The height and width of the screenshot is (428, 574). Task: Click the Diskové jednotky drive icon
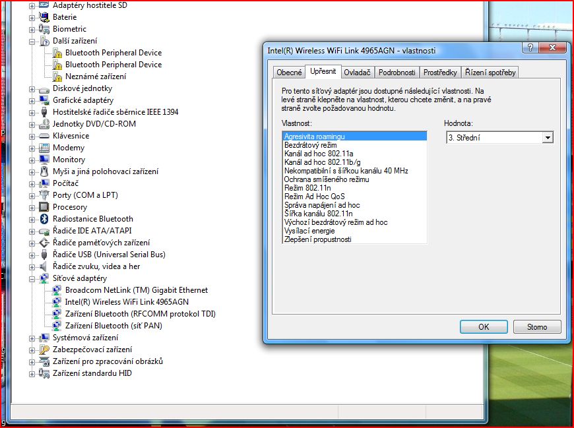point(44,88)
